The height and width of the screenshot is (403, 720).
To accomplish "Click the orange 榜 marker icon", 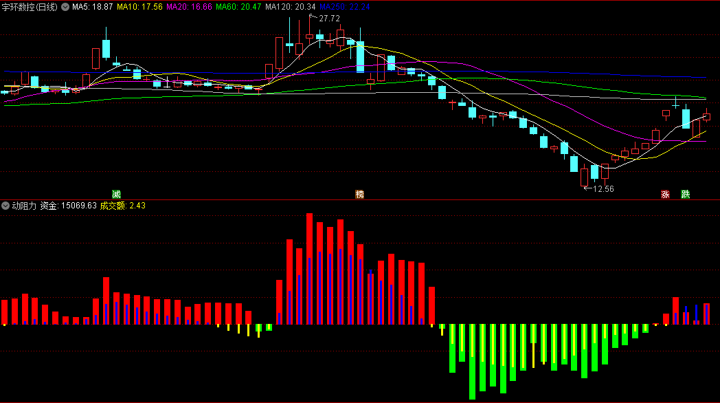I will pos(359,195).
